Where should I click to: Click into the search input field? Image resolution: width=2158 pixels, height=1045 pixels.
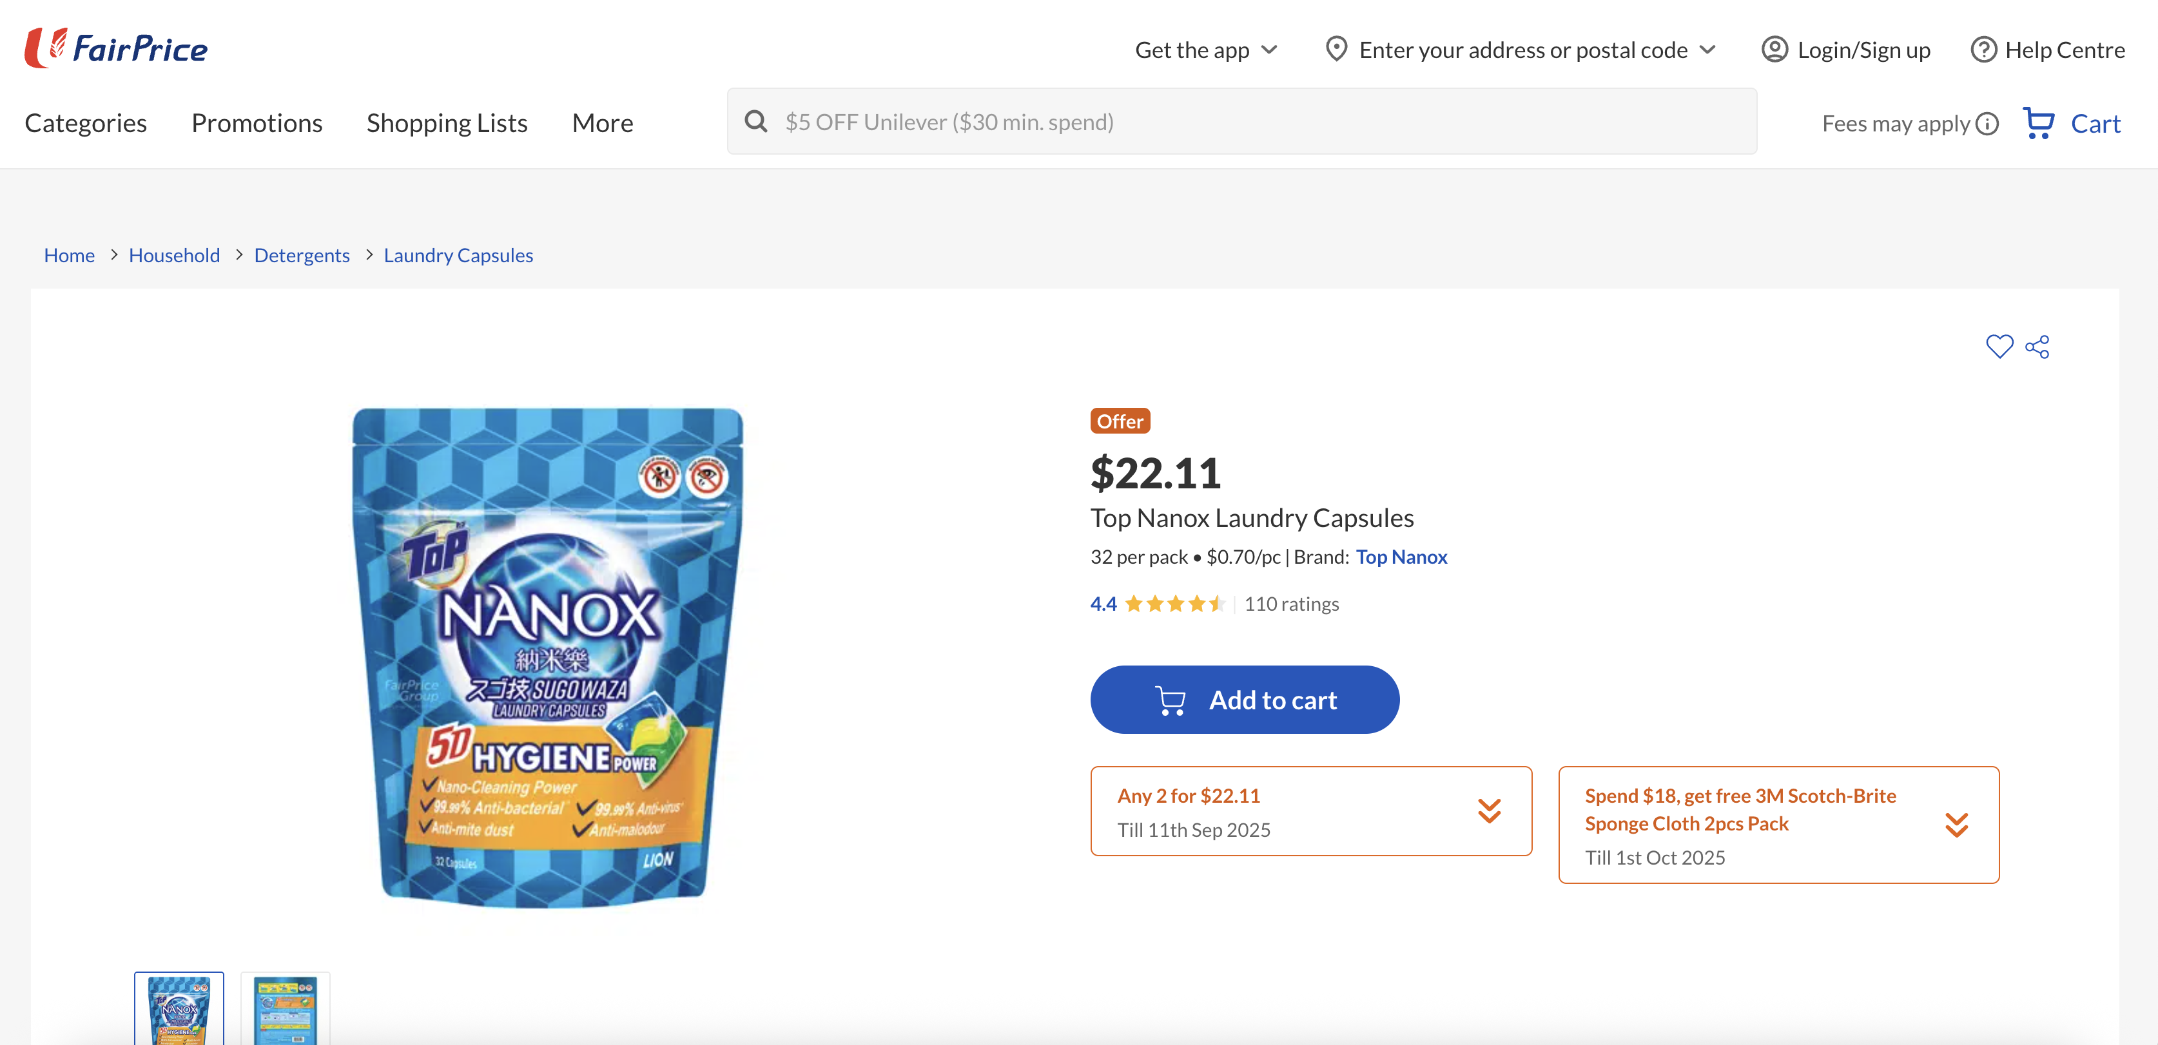(1257, 121)
